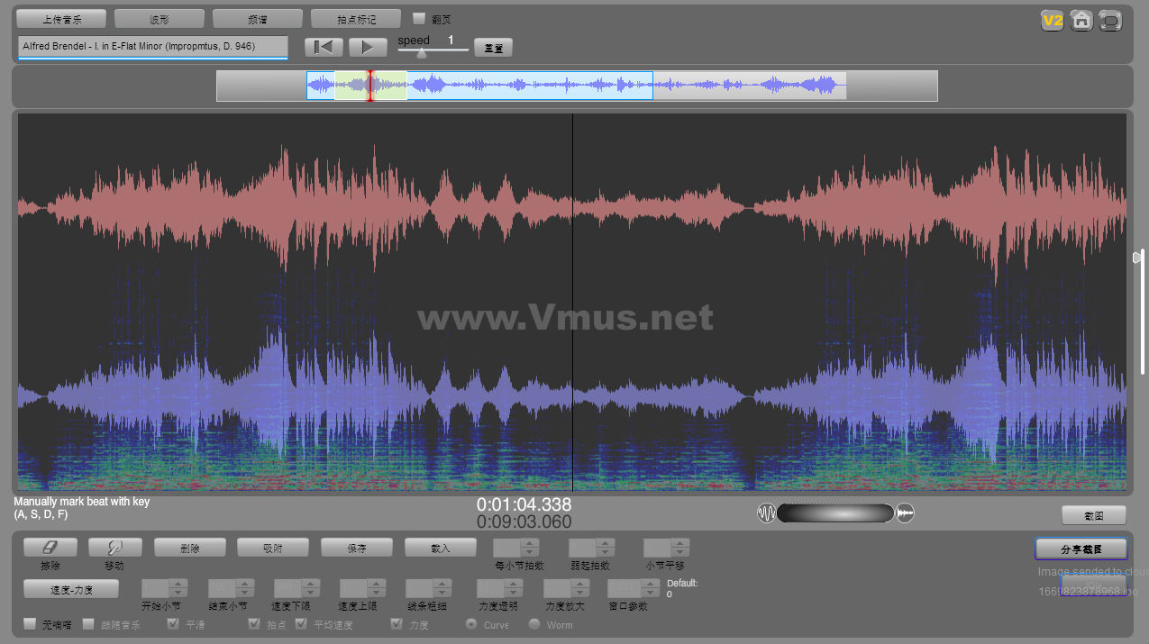Click the speed slider handle
This screenshot has width=1149, height=644.
(421, 52)
